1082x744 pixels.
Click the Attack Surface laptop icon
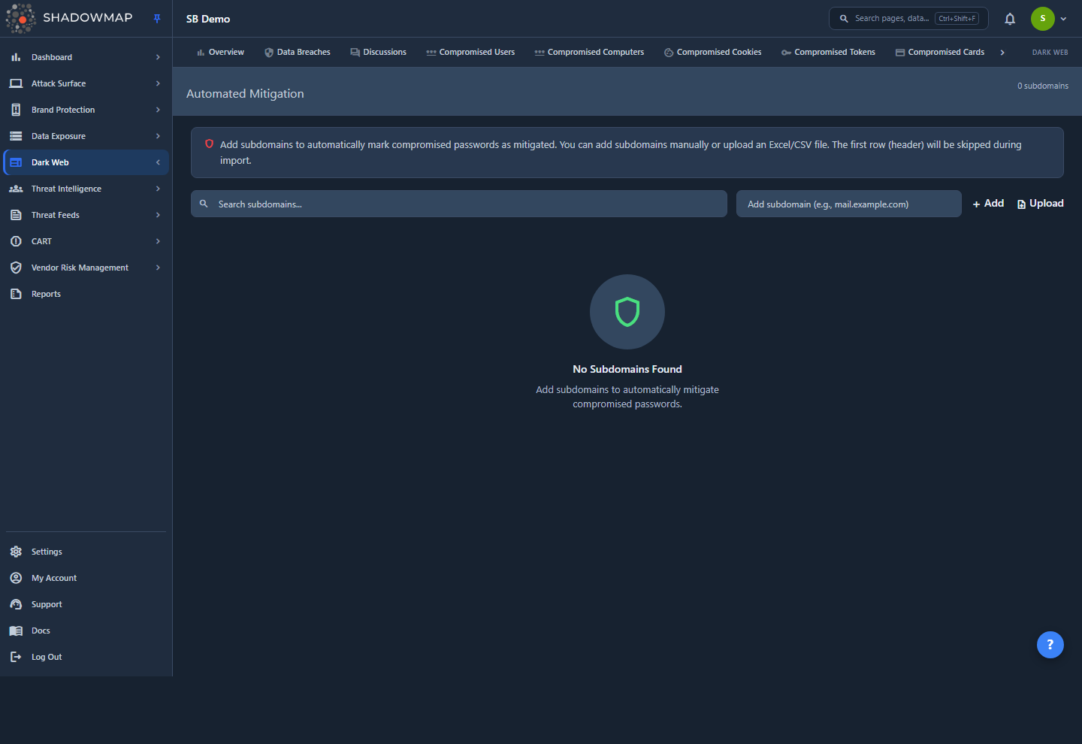[x=16, y=83]
